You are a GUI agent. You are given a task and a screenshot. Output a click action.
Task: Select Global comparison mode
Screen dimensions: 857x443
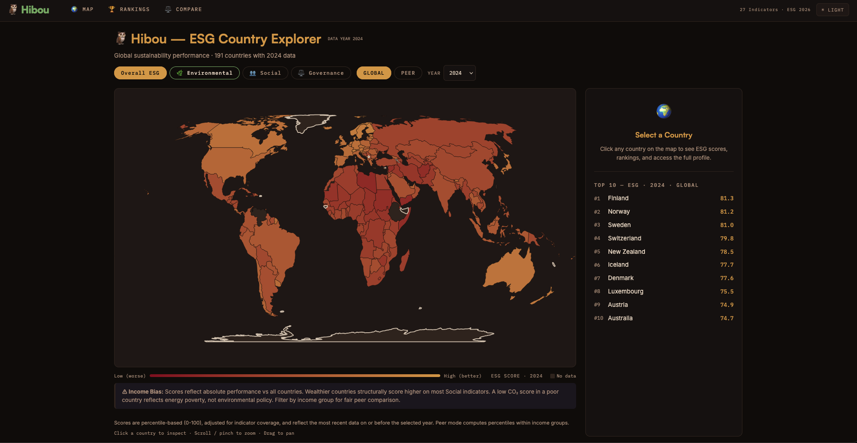(373, 73)
